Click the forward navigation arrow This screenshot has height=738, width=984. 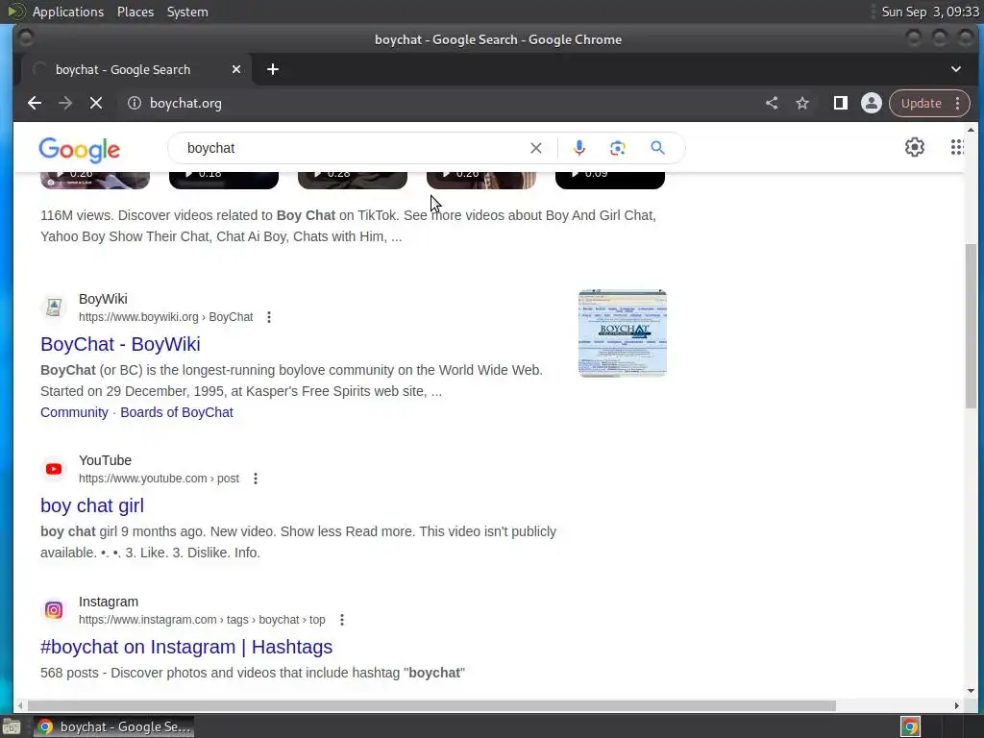[x=65, y=103]
